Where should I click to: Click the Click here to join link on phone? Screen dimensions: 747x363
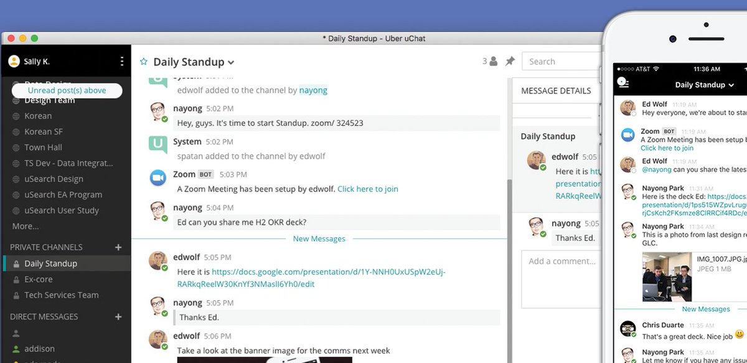(x=667, y=148)
